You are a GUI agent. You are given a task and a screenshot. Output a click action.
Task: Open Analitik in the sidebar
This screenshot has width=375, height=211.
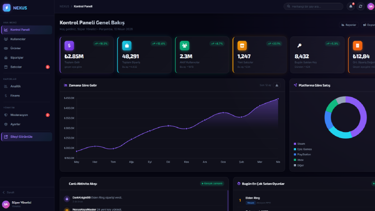[26, 87]
